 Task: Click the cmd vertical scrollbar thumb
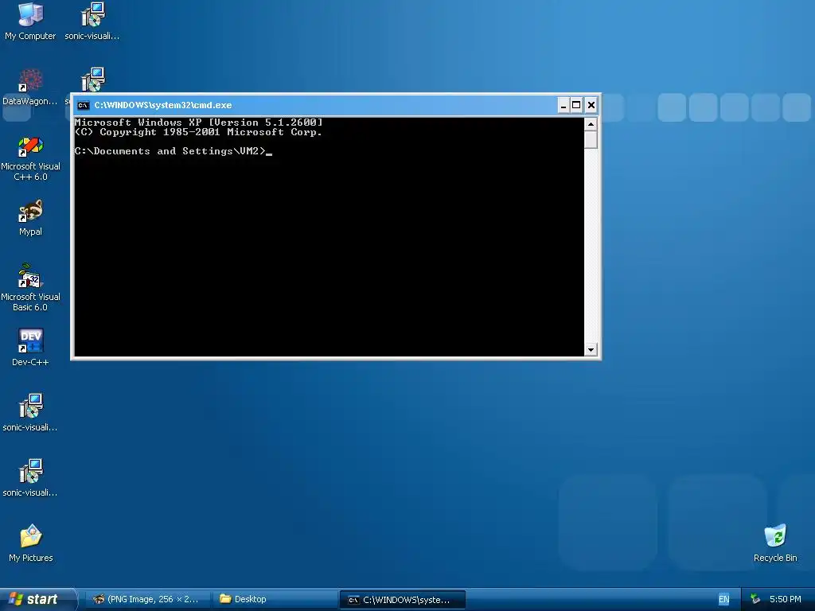pyautogui.click(x=591, y=140)
